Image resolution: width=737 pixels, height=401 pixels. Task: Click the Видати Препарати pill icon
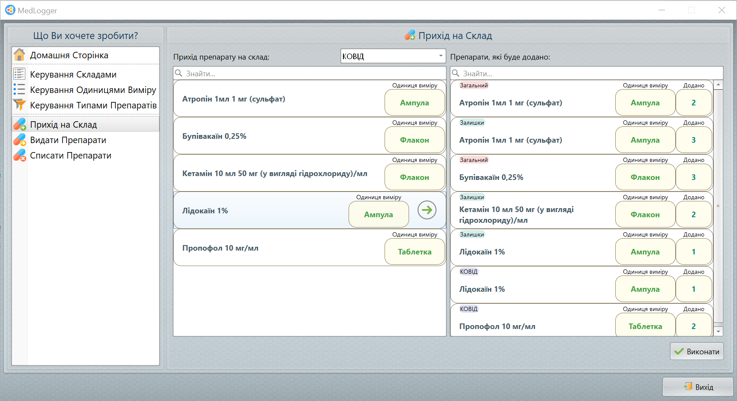[19, 140]
